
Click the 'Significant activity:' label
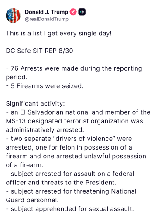tap(35, 104)
